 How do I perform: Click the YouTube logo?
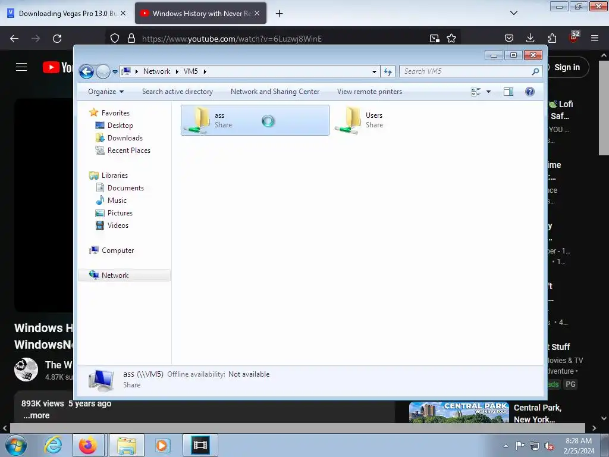58,67
